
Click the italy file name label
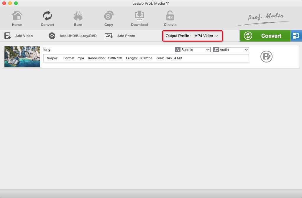pos(47,49)
